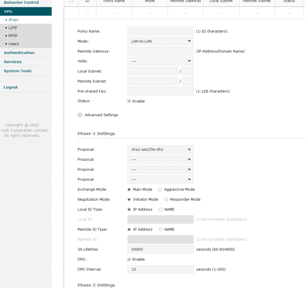The width and height of the screenshot is (305, 288).
Task: Focus the Remote Gateway input field
Action: (x=160, y=51)
